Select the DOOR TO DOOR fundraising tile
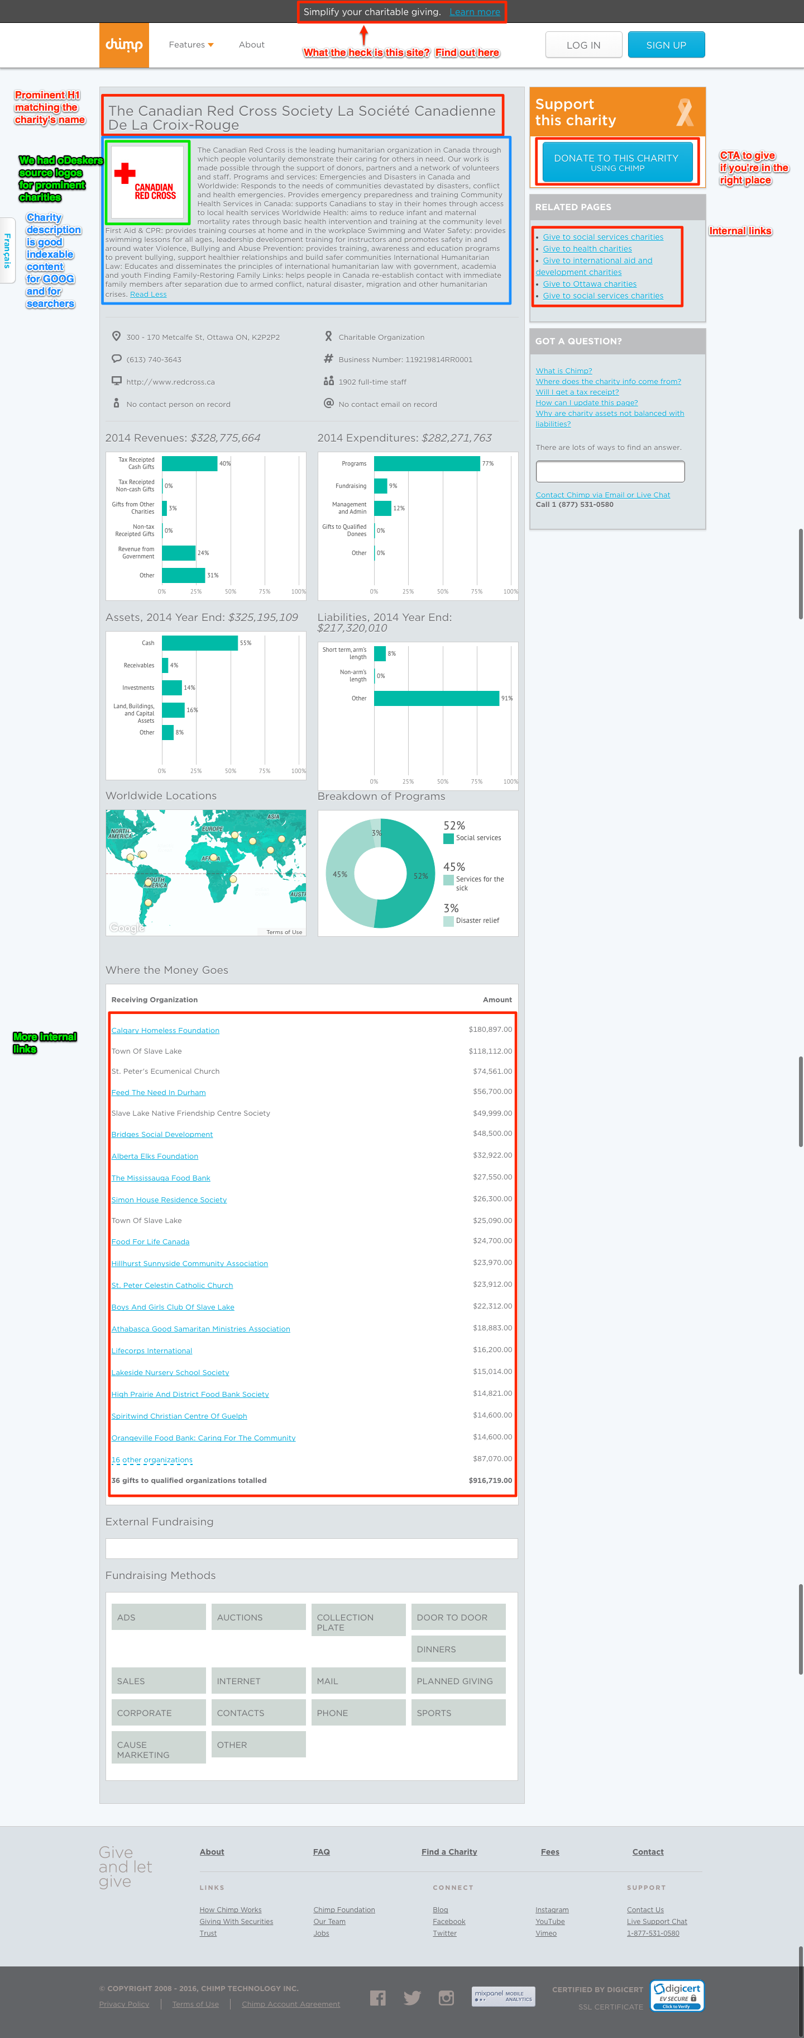This screenshot has height=2038, width=804. click(458, 1617)
